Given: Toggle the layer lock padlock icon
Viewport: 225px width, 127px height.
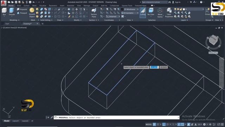Looking at the screenshot, I should pyautogui.click(x=181, y=9).
